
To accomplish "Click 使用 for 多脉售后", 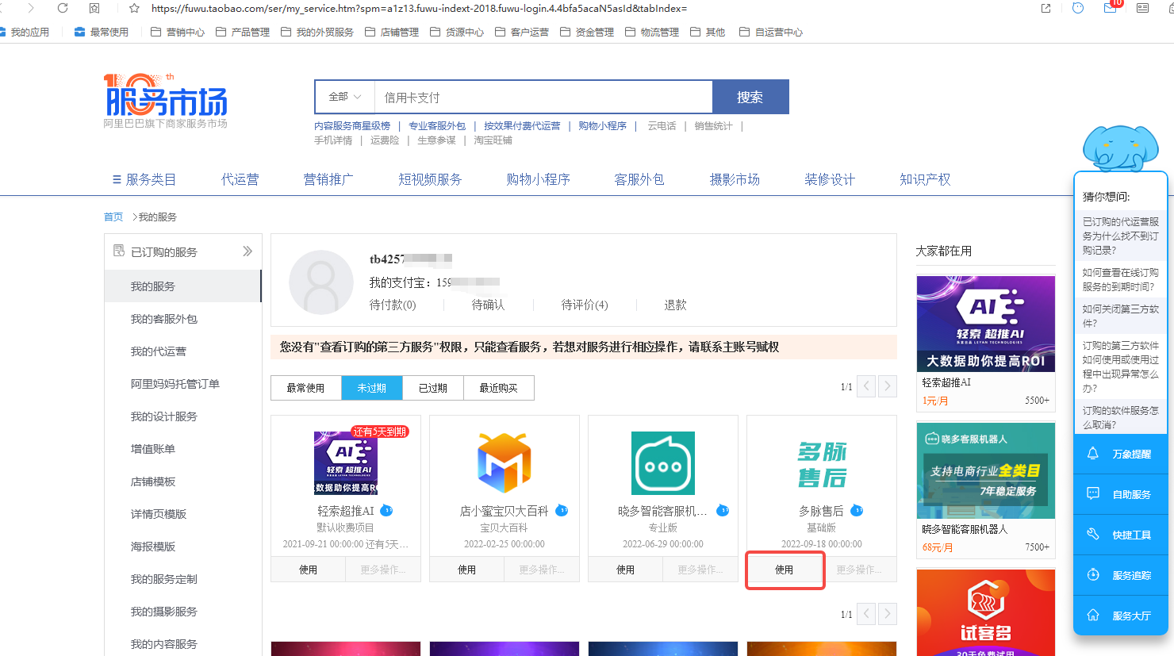I will coord(785,570).
